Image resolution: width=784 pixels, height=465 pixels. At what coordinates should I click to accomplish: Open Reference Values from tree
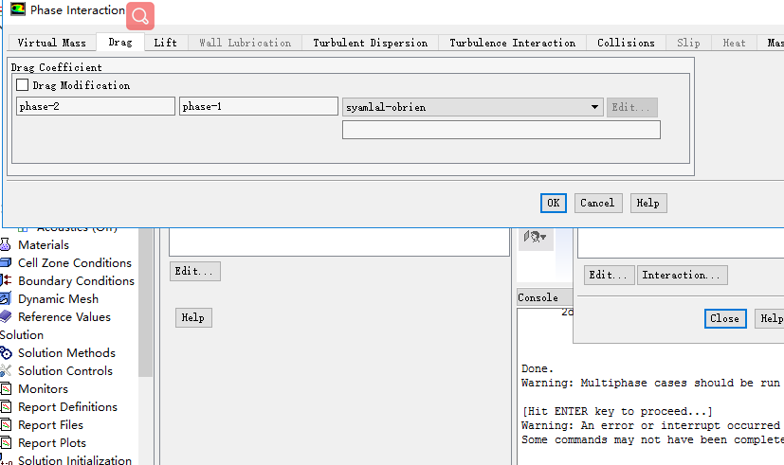(x=64, y=317)
